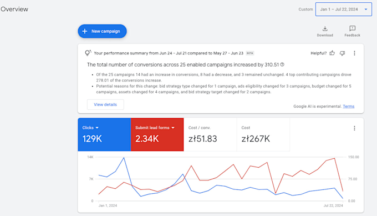Screen dimensions: 377x216
Task: Click the Jul 22, 2024 chart axis label
Action: 333,205
